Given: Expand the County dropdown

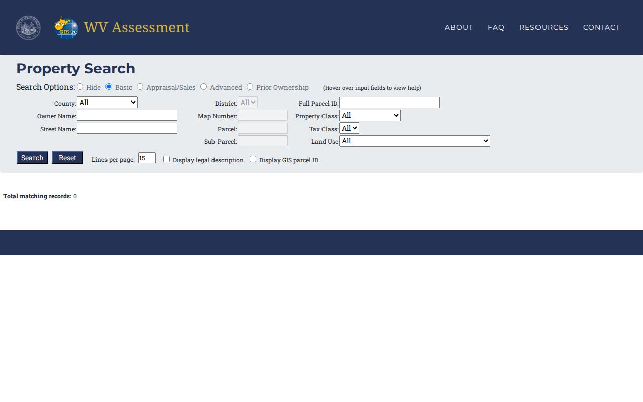Looking at the screenshot, I should point(107,103).
